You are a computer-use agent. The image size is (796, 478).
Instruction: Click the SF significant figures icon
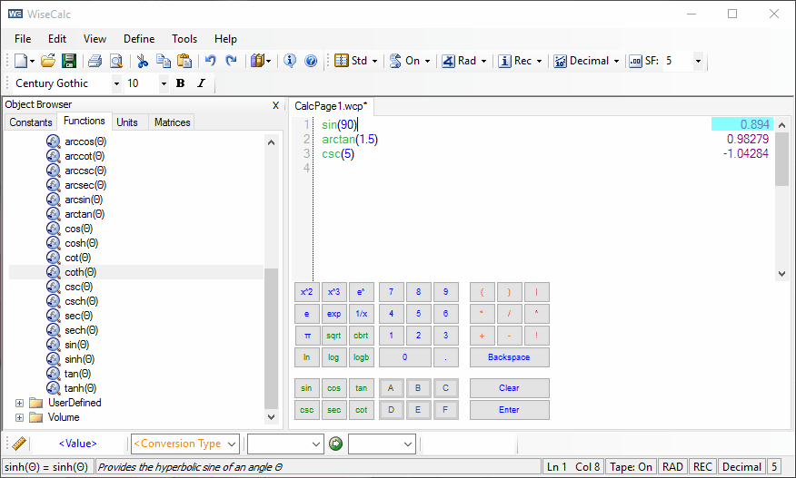pyautogui.click(x=635, y=62)
